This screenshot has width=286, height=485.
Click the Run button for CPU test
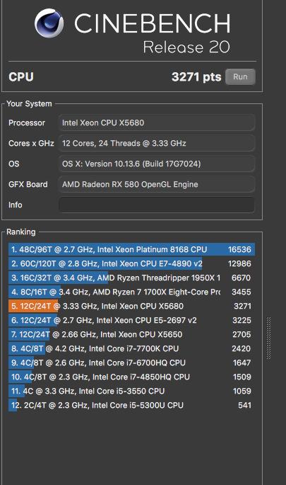tap(240, 76)
